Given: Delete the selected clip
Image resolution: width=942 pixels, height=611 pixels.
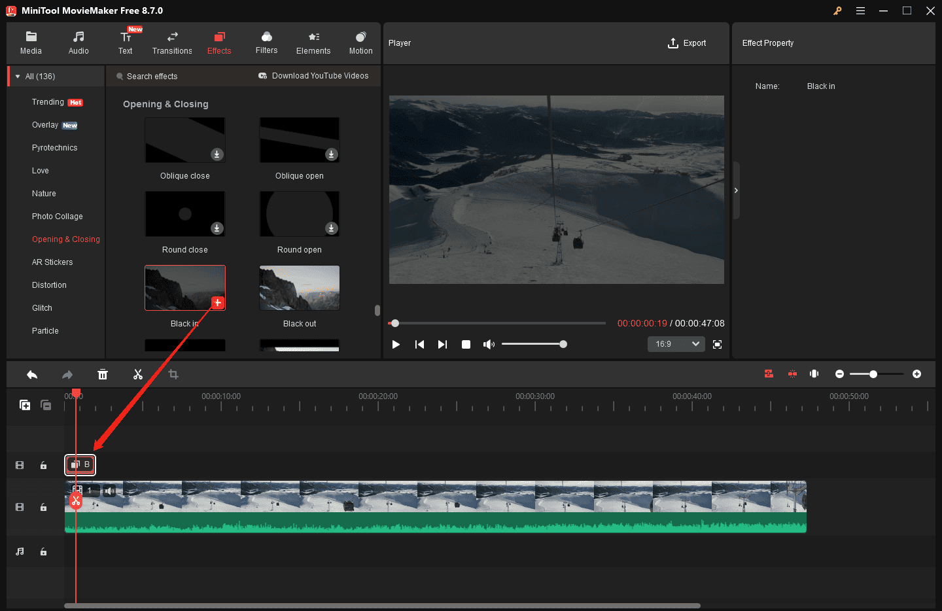Looking at the screenshot, I should [x=103, y=374].
